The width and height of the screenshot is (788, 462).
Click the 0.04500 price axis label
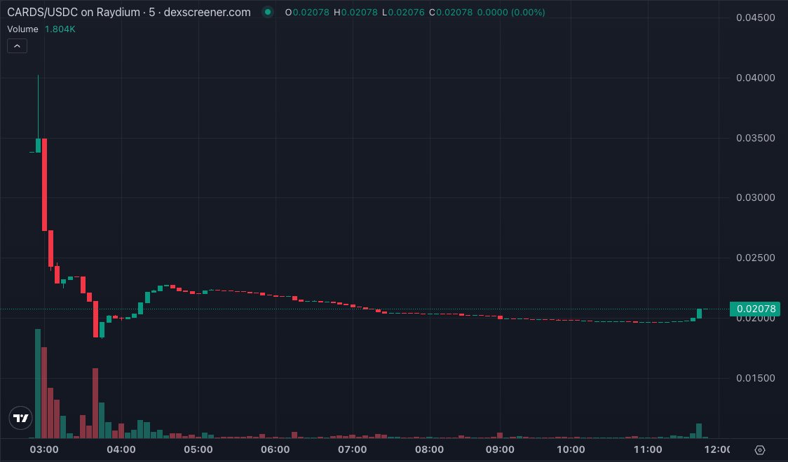(755, 17)
